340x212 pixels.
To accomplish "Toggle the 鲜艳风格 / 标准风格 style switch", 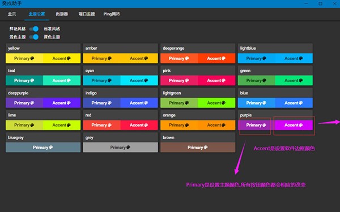I will click(x=34, y=29).
